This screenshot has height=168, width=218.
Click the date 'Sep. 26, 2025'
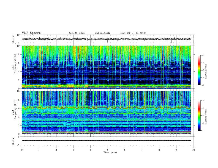[x=77, y=33]
